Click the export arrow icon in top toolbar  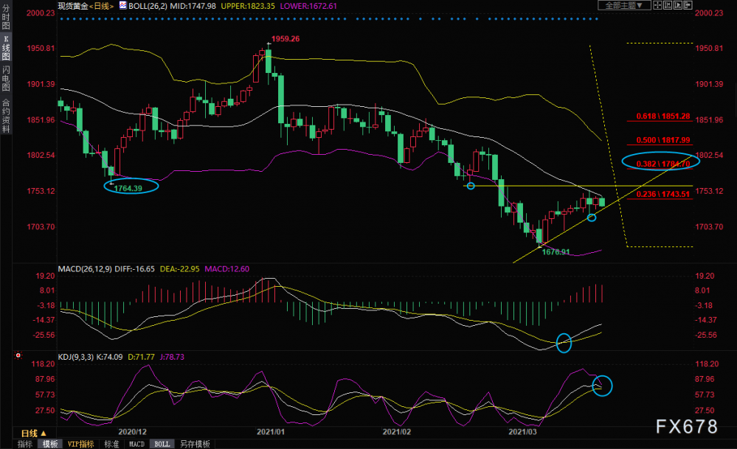(688, 5)
